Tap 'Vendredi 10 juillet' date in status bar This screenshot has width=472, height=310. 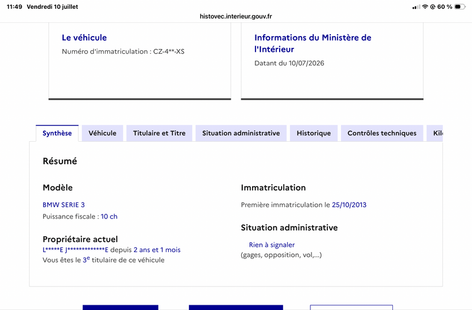[53, 6]
